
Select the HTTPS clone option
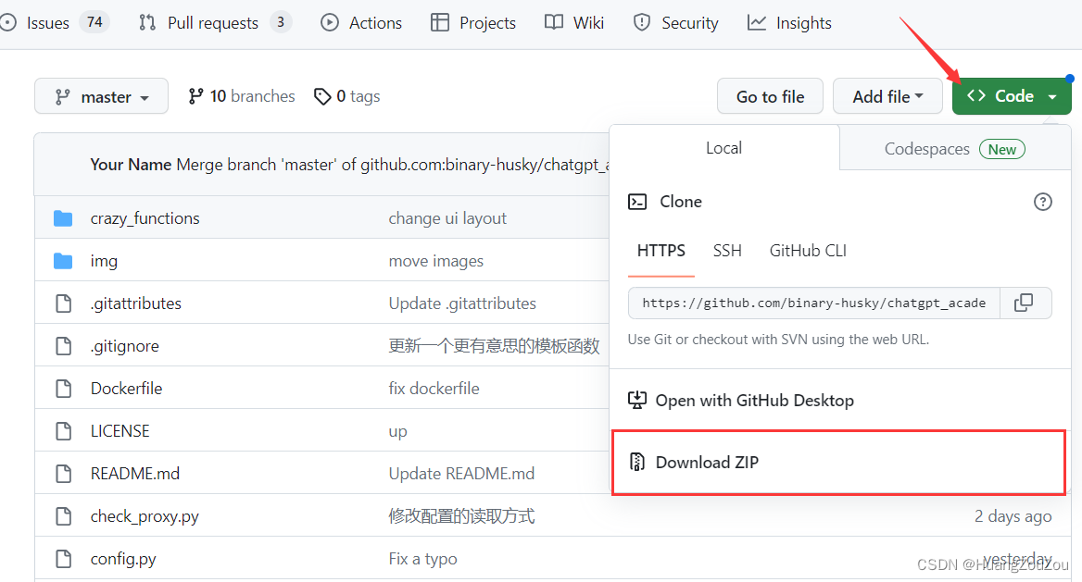pos(661,251)
